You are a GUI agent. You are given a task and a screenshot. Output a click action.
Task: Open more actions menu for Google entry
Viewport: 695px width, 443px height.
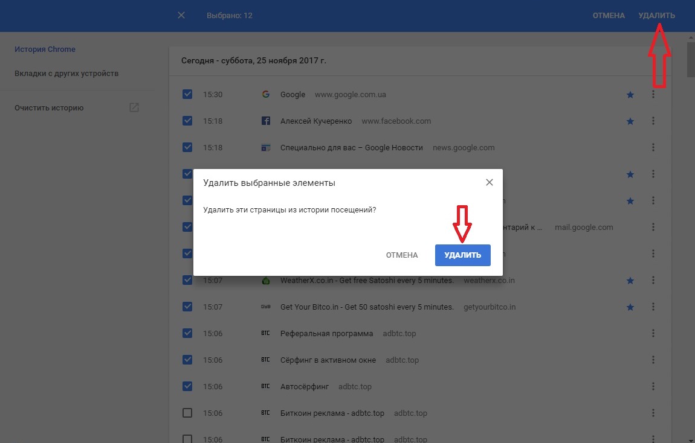coord(653,94)
